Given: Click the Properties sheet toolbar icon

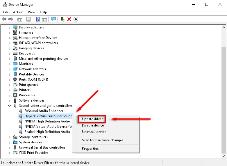Looking at the screenshot, I should 29,19.
